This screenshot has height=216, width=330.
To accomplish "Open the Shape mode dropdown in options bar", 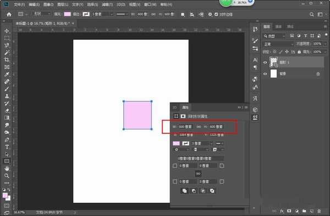I will click(x=42, y=14).
